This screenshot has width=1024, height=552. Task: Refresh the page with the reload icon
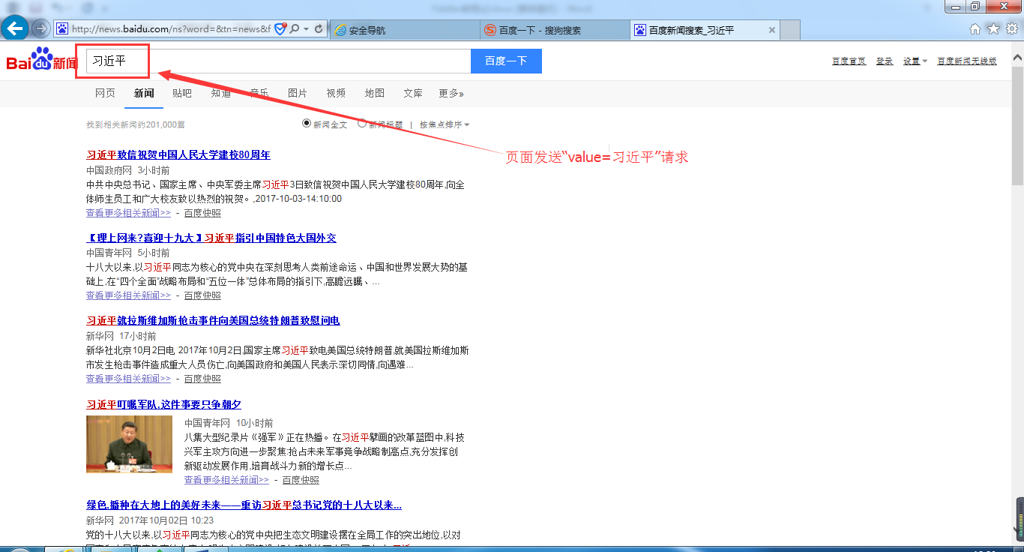click(x=319, y=29)
